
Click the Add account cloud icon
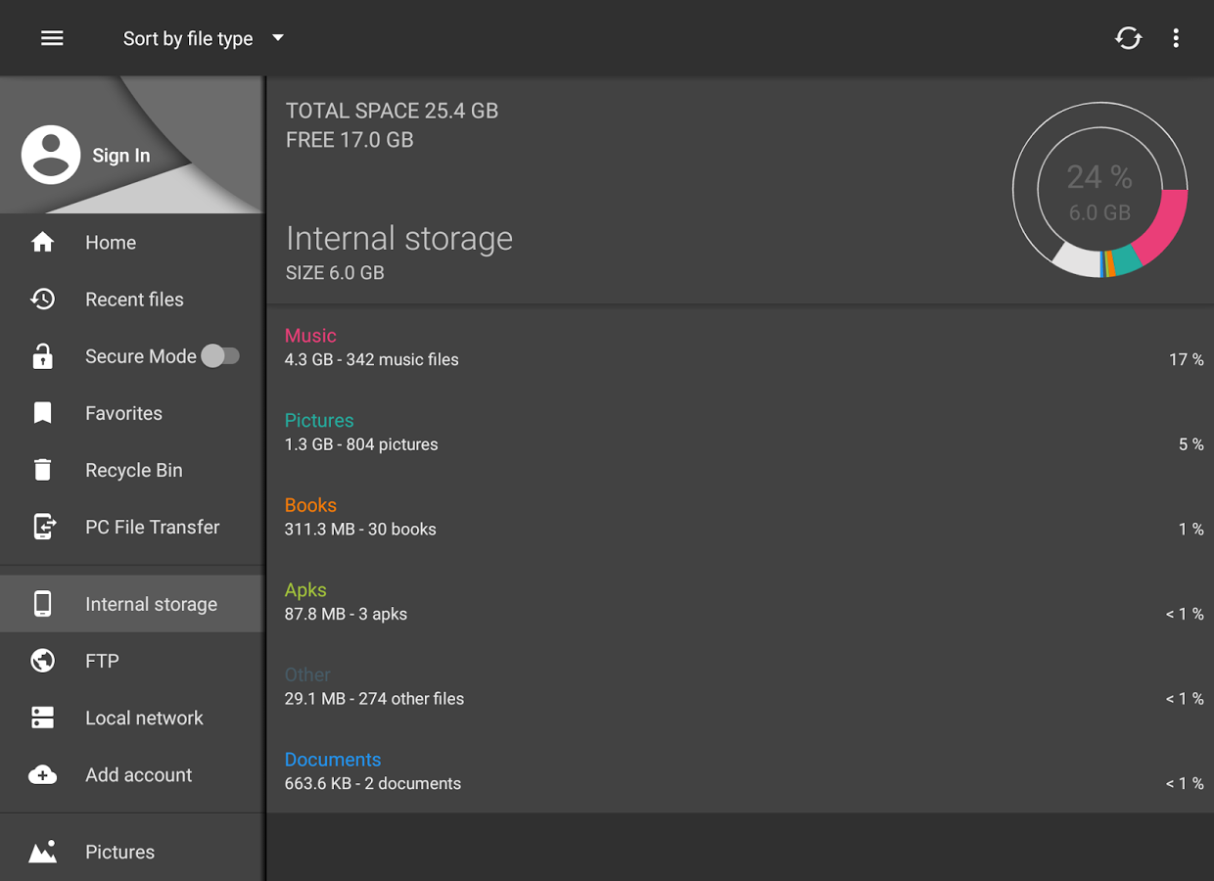[42, 775]
